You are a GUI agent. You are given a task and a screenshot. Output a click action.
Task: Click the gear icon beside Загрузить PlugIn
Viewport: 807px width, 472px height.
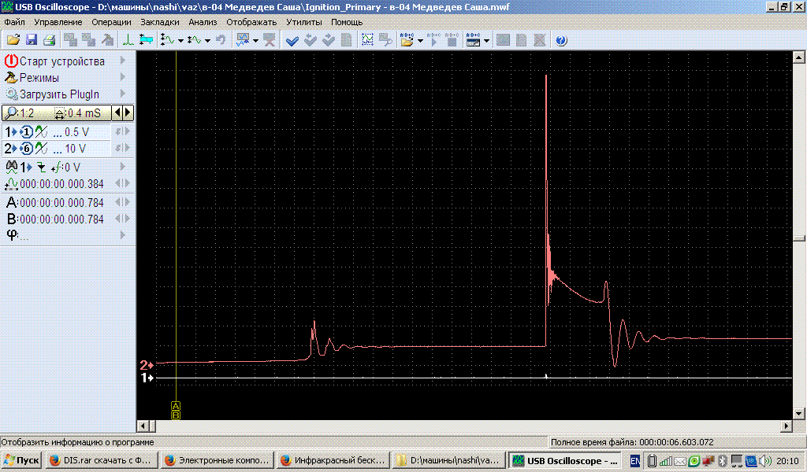pos(11,94)
